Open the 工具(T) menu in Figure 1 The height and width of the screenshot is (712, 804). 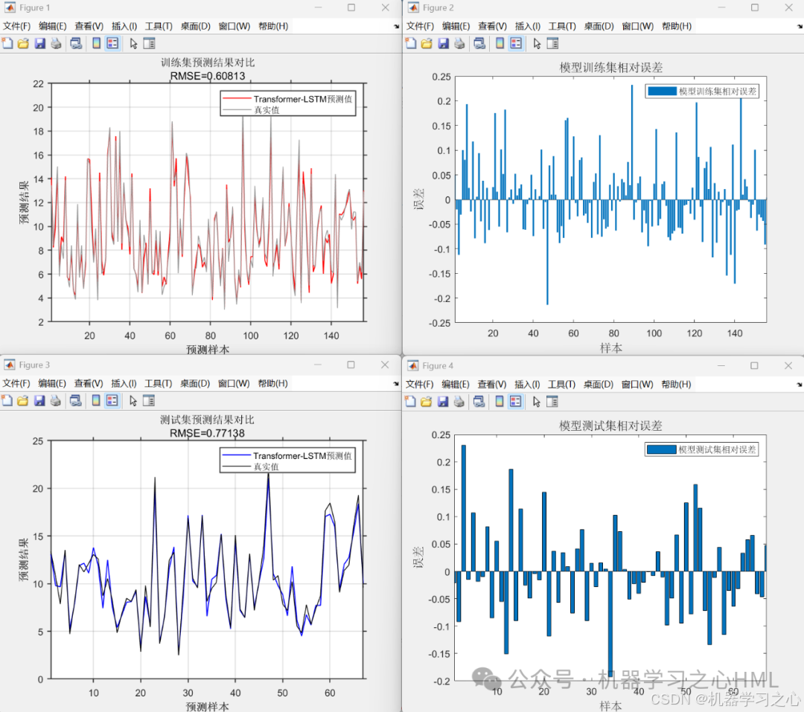tap(159, 26)
